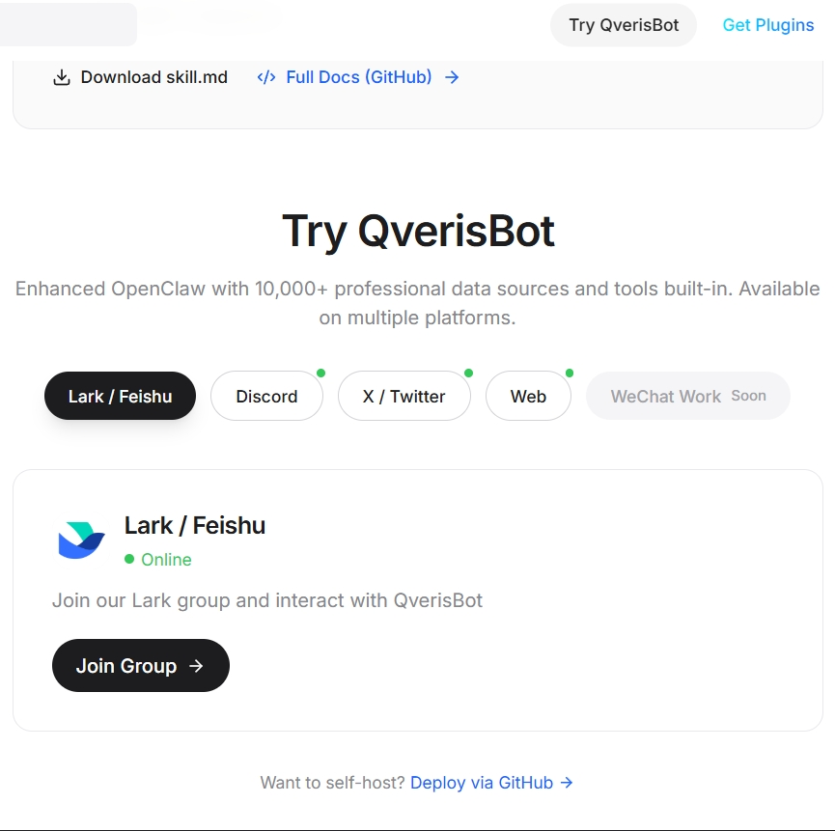
Task: Click the code brackets icon before Full Docs
Action: coord(266,77)
